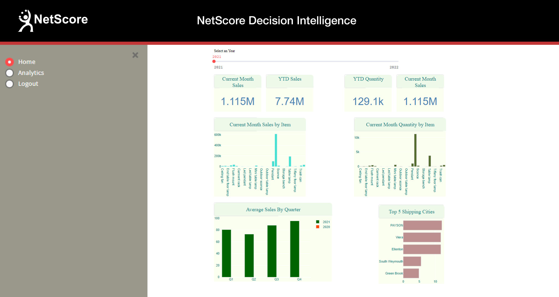This screenshot has width=559, height=297.
Task: Click the Table lamp bar in sales chart
Action: 290,161
